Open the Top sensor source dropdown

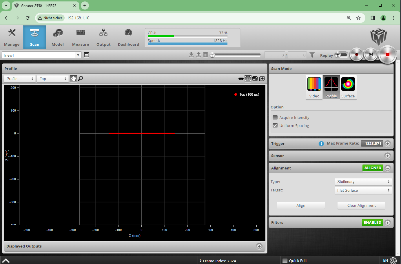[53, 79]
